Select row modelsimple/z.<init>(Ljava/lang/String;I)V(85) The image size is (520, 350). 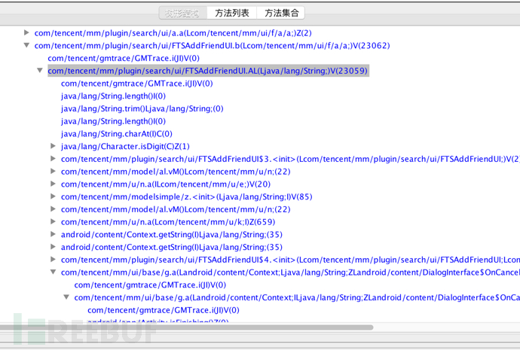(x=187, y=196)
